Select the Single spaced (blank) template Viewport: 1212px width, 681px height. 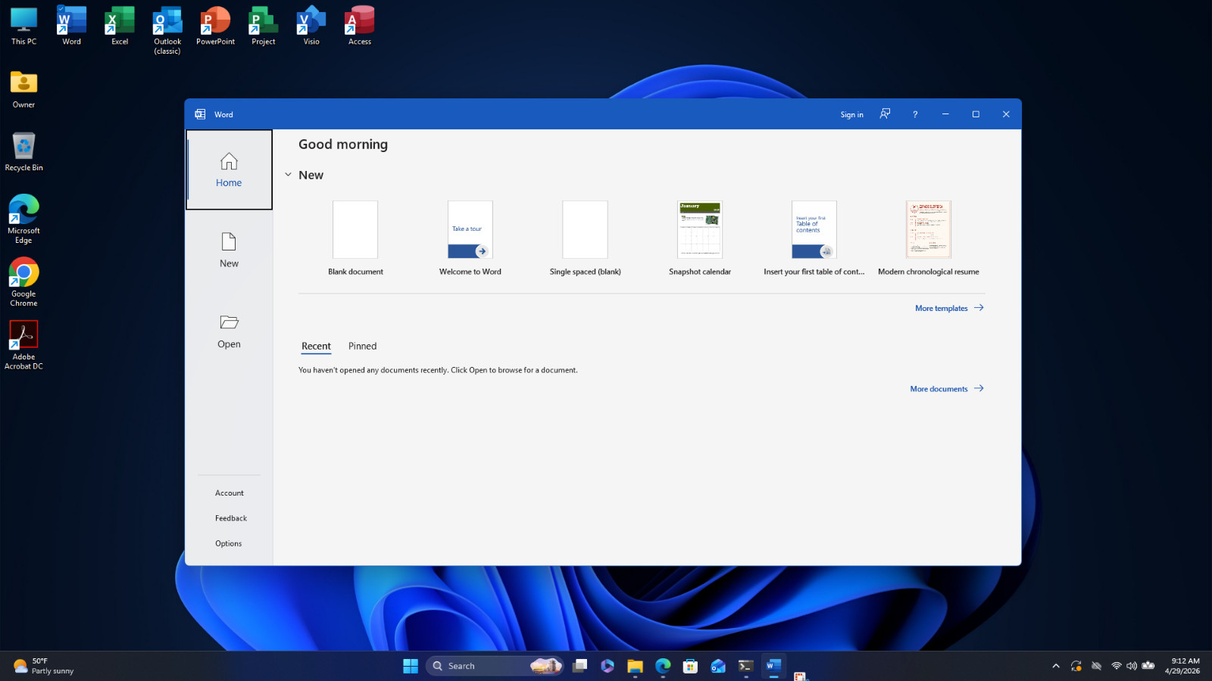585,238
